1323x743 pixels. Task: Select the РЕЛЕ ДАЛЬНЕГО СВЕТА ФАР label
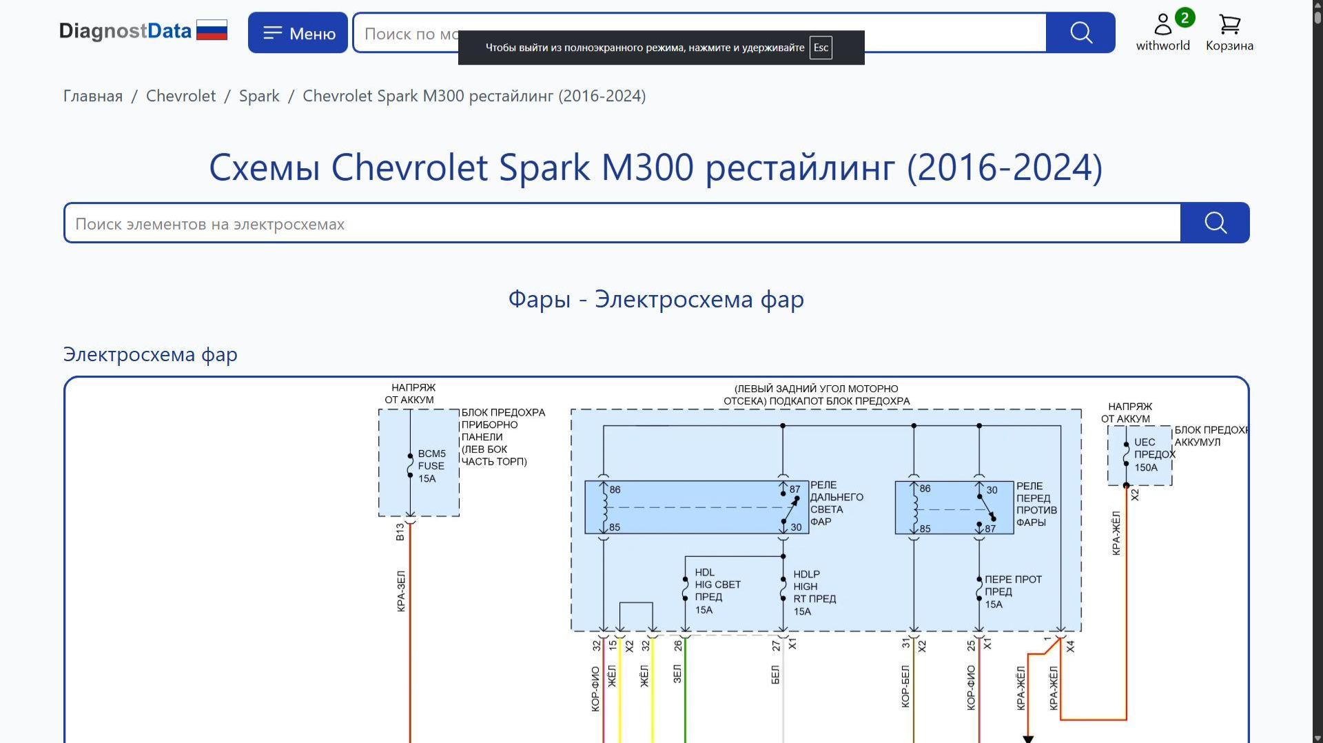coord(836,503)
